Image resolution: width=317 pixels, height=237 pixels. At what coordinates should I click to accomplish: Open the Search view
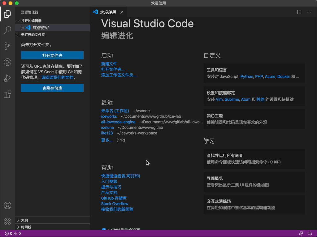[x=7, y=30]
